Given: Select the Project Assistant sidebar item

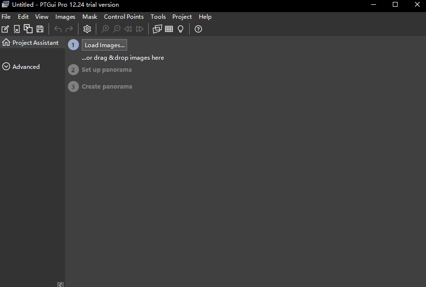Looking at the screenshot, I should tap(31, 42).
